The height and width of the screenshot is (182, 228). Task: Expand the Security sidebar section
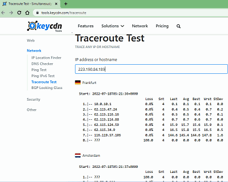tap(33, 100)
